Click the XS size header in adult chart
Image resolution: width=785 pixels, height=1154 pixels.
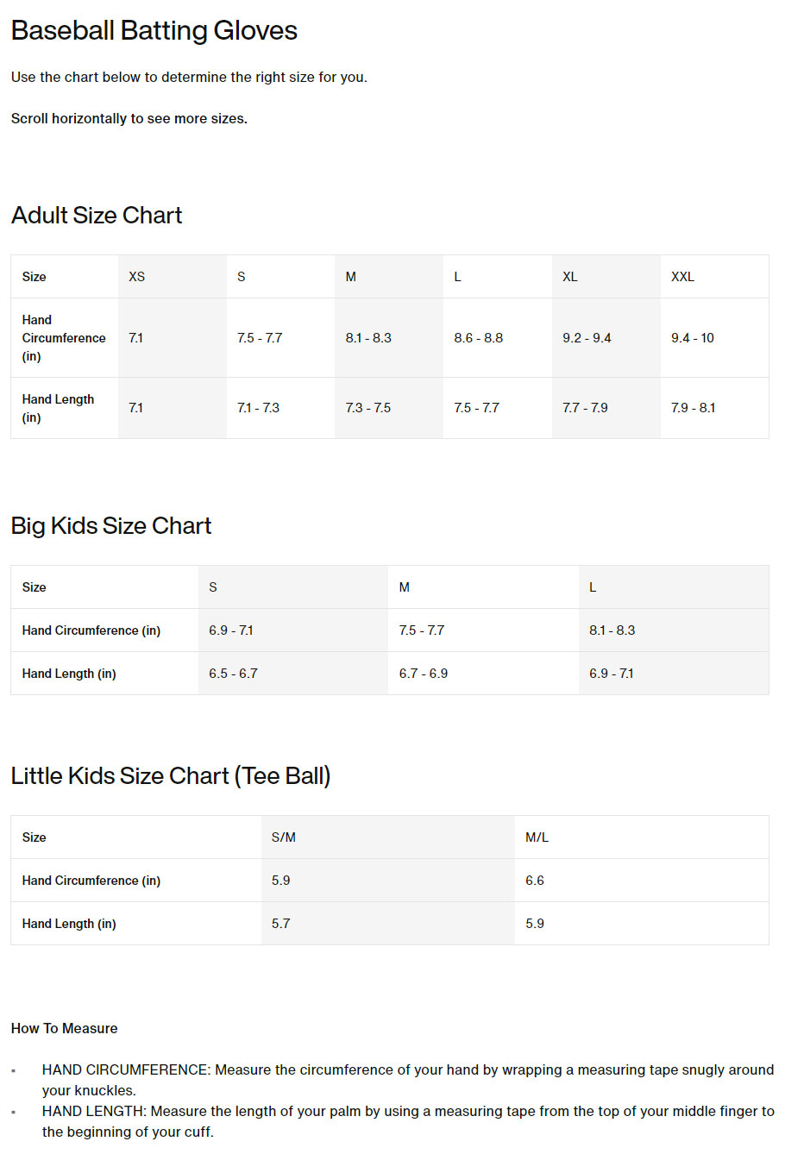pyautogui.click(x=136, y=277)
